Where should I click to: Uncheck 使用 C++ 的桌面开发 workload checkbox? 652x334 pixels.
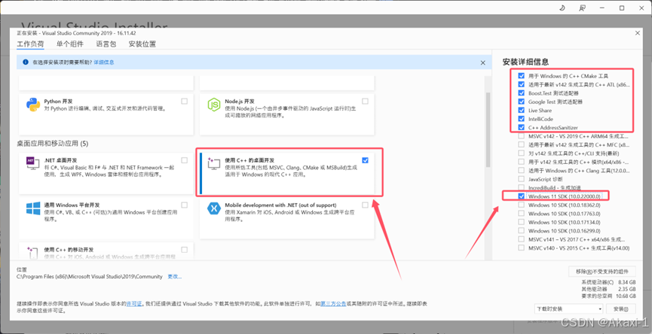click(x=365, y=160)
